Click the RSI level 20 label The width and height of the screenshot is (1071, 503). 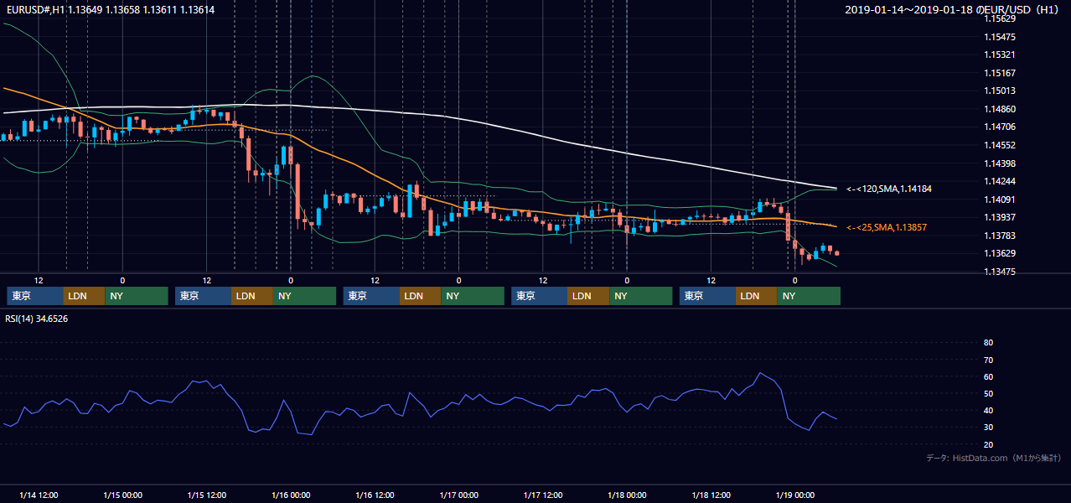click(x=988, y=444)
